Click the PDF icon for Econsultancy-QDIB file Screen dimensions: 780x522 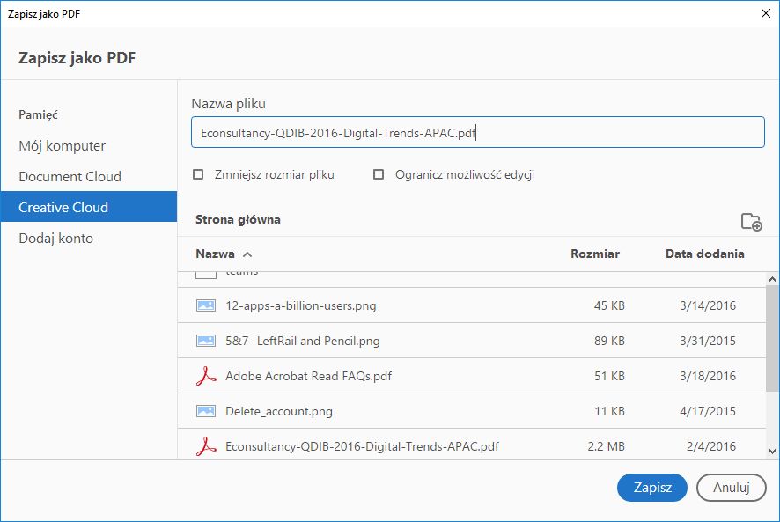pos(206,446)
